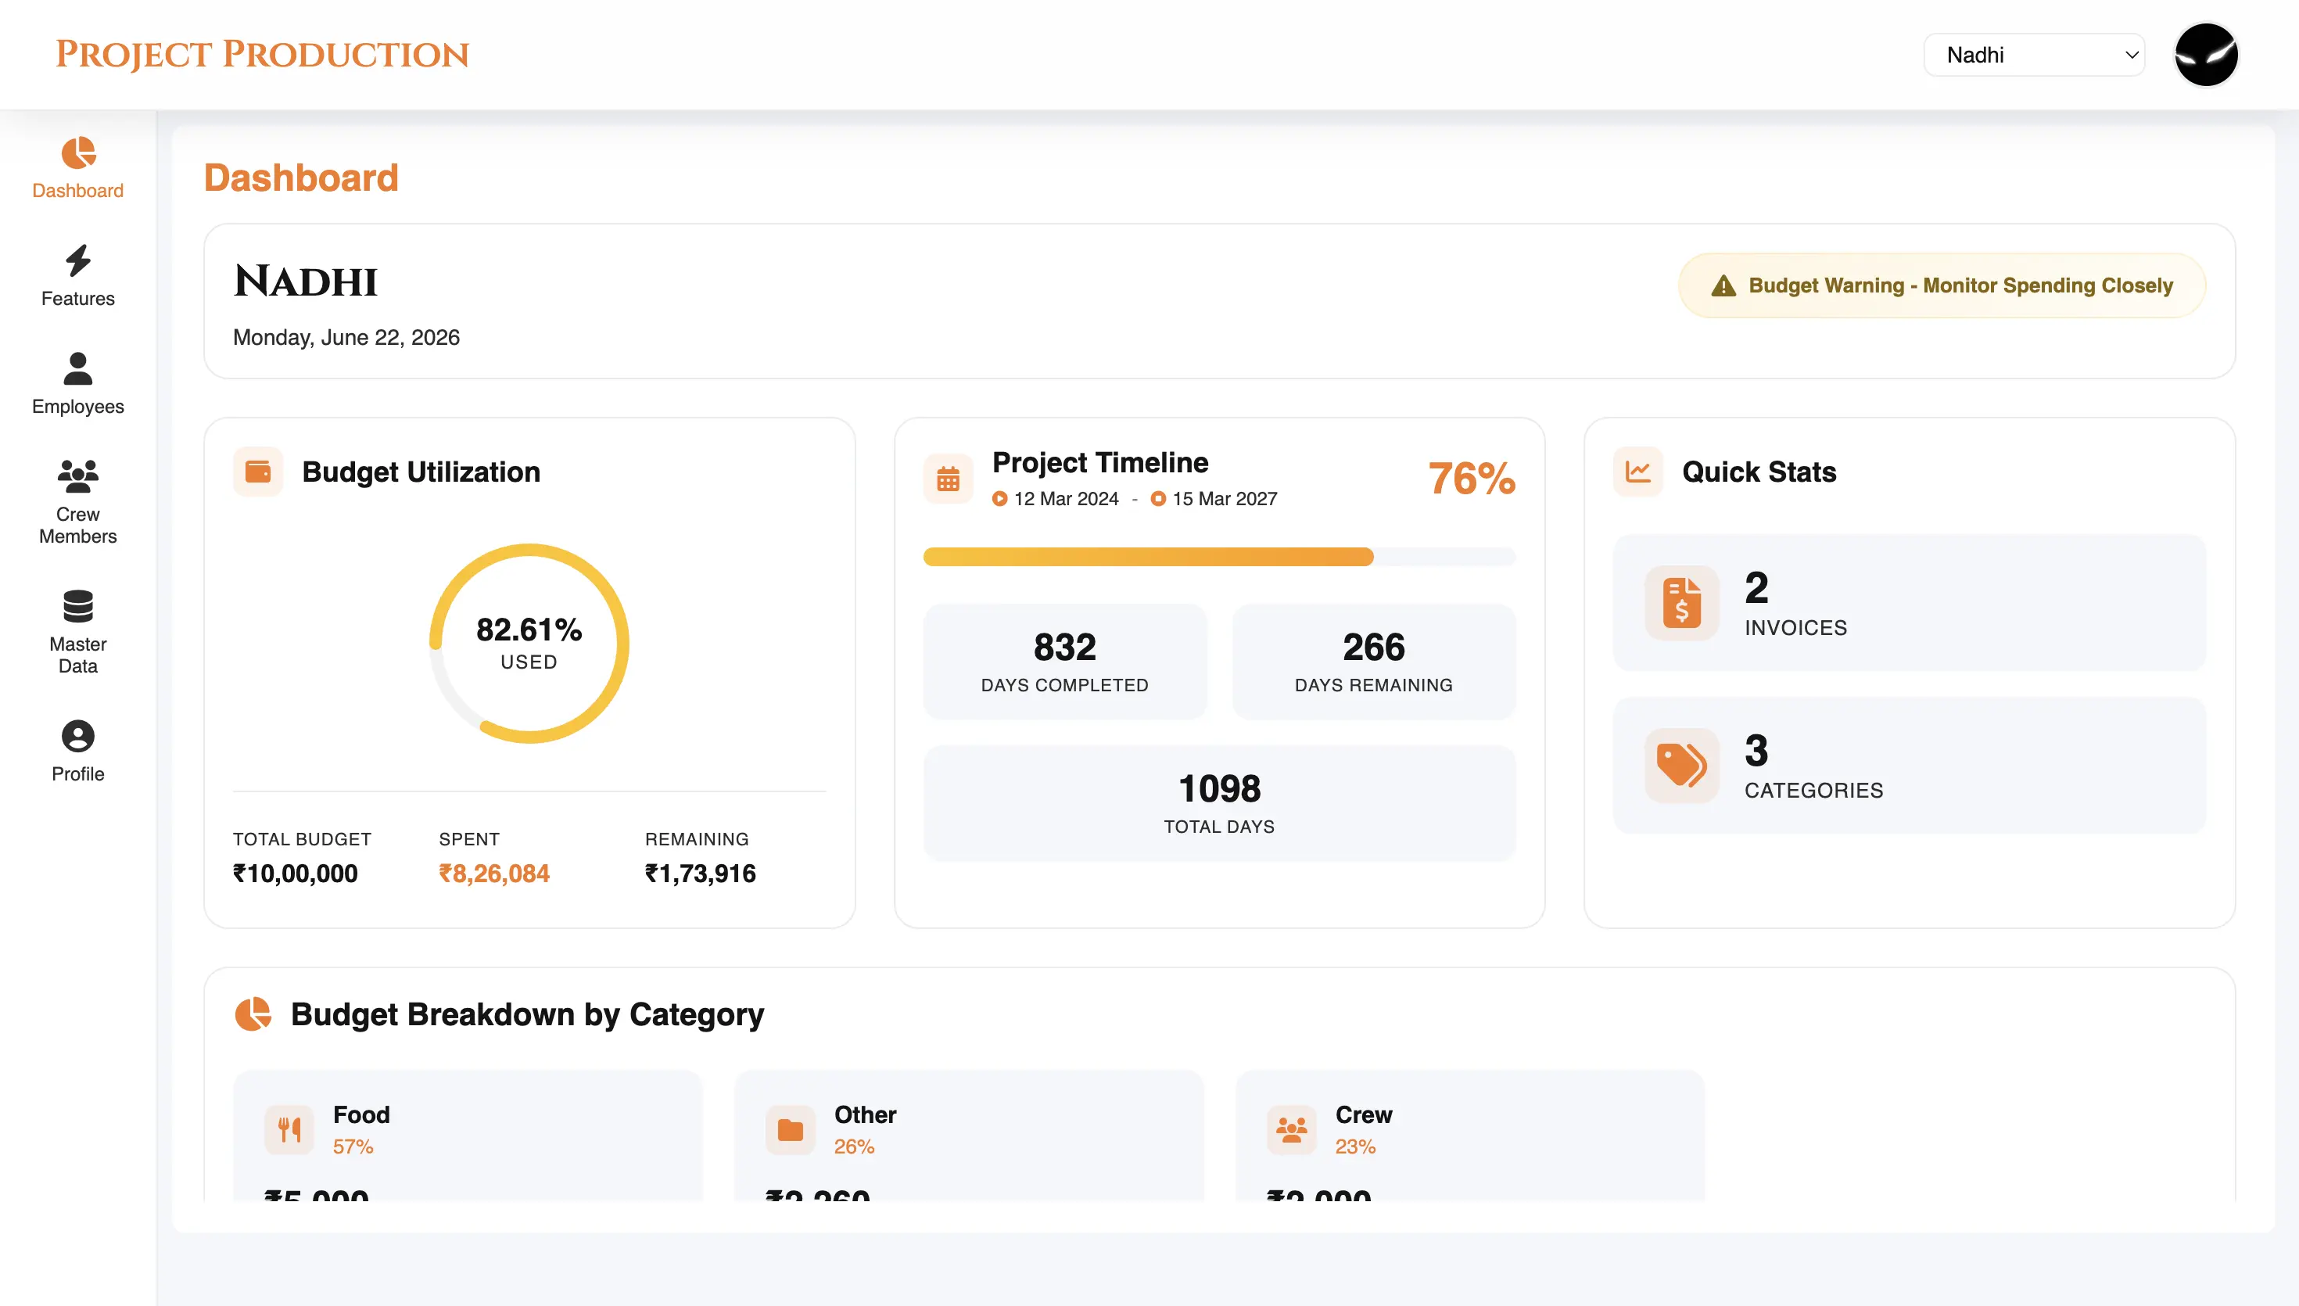Open the Dashboard pie chart icon in sidebar
This screenshot has height=1306, width=2299.
78,152
